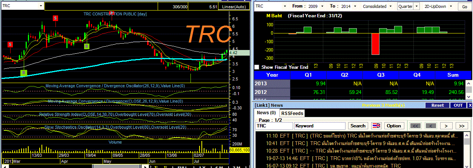Go to last news page with >> button

[462, 126]
